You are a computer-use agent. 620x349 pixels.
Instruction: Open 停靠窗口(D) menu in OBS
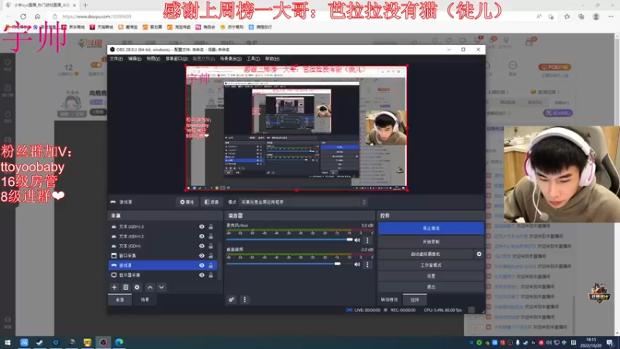click(x=177, y=59)
